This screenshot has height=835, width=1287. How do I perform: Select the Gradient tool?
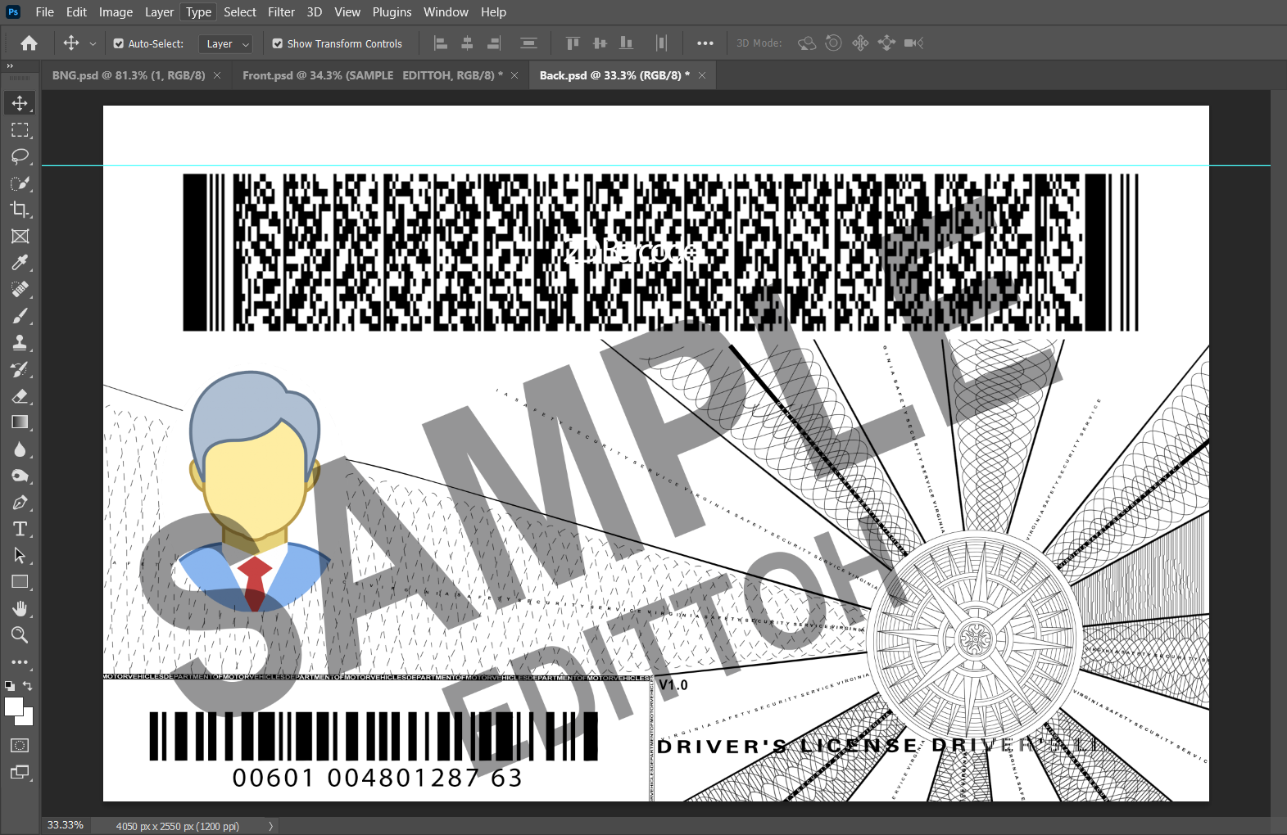[x=20, y=422]
